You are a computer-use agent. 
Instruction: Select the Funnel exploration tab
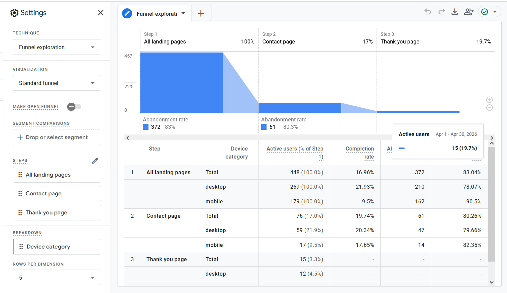pyautogui.click(x=155, y=13)
